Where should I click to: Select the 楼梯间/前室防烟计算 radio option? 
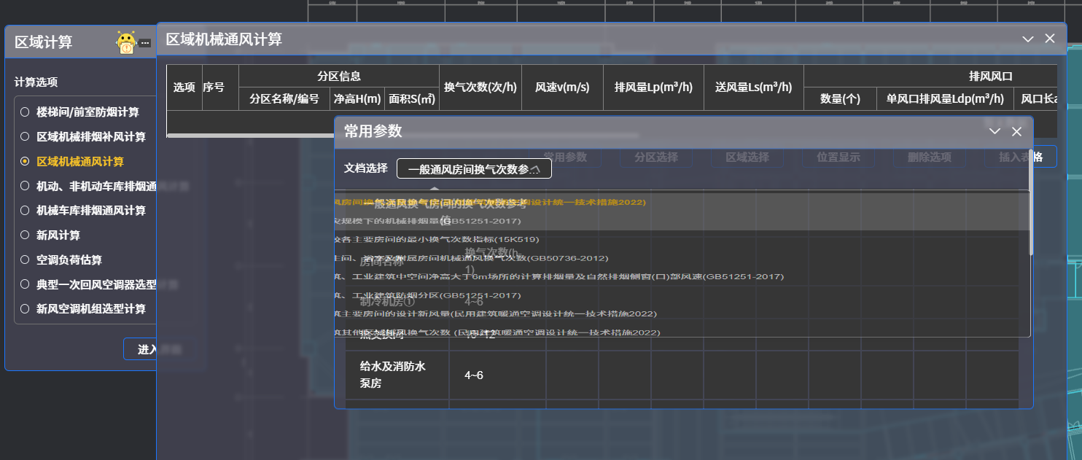point(25,112)
